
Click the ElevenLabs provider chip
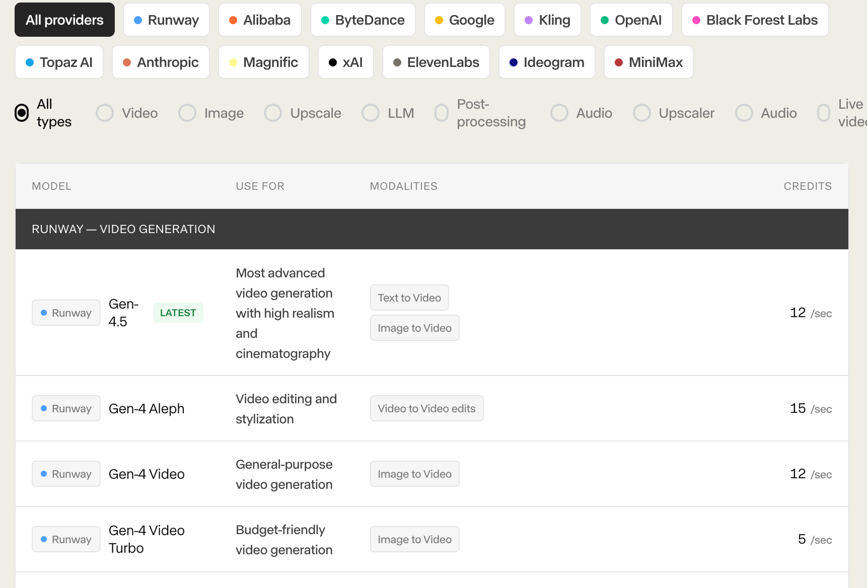coord(436,62)
